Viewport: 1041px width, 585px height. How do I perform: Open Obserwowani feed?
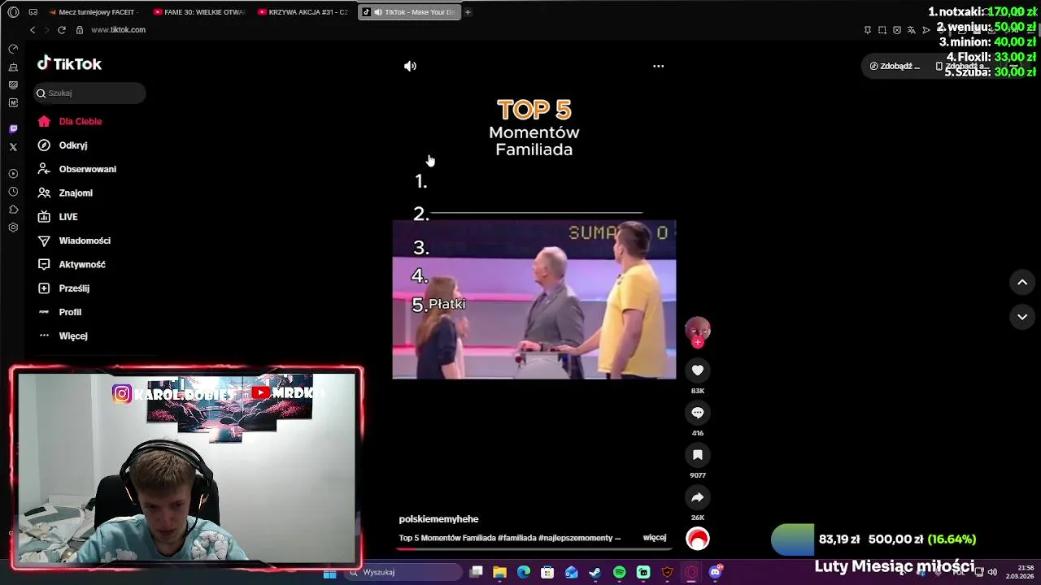pyautogui.click(x=76, y=169)
